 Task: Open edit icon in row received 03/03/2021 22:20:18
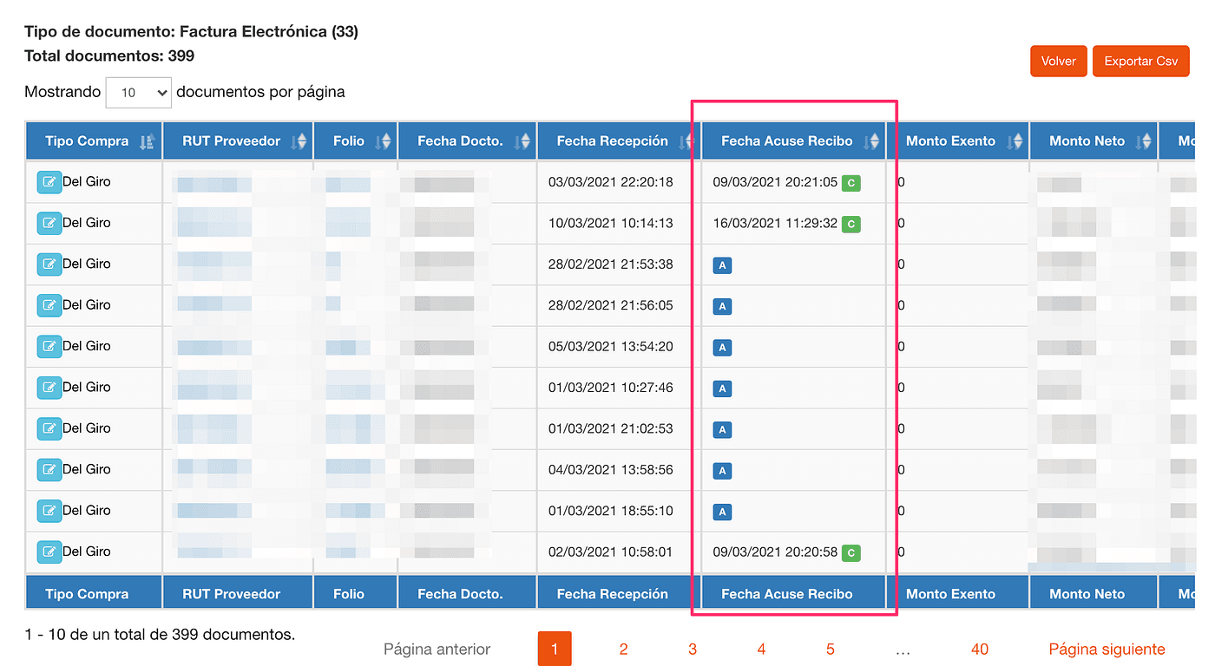[x=49, y=182]
